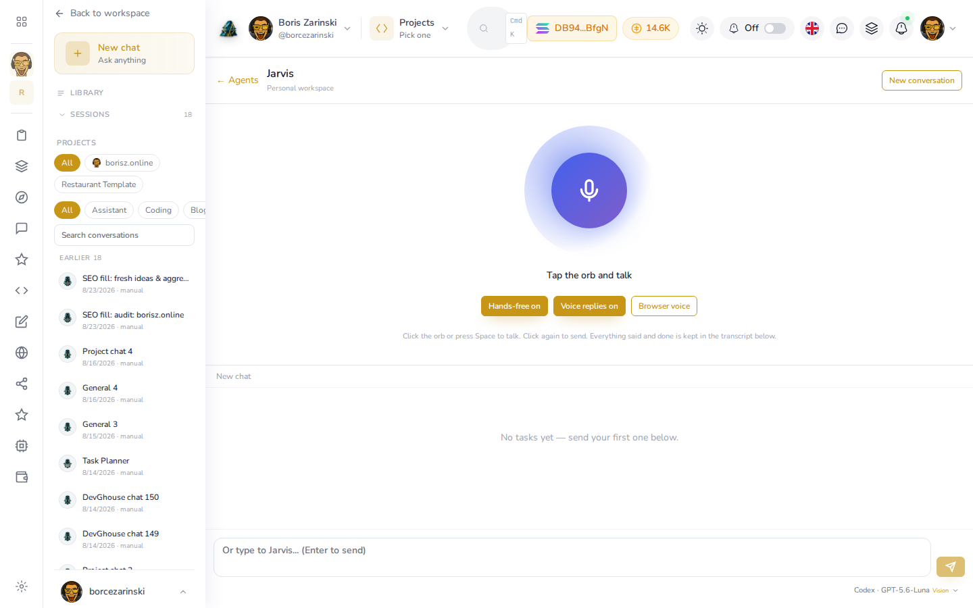Open code brackets icon in left rail
The image size is (973, 608).
[22, 290]
